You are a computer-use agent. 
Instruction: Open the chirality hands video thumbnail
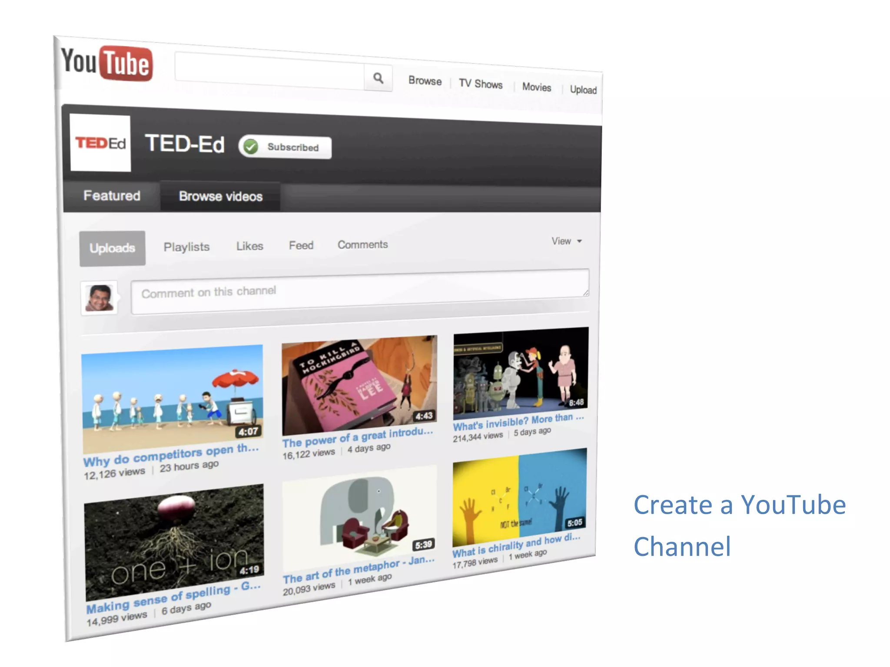click(519, 498)
